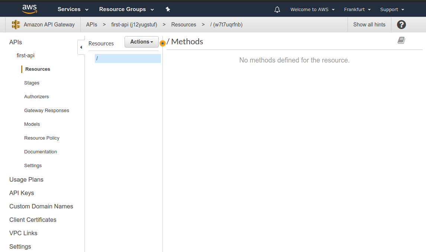The height and width of the screenshot is (252, 426).
Task: Go to the Stages section
Action: click(x=32, y=83)
